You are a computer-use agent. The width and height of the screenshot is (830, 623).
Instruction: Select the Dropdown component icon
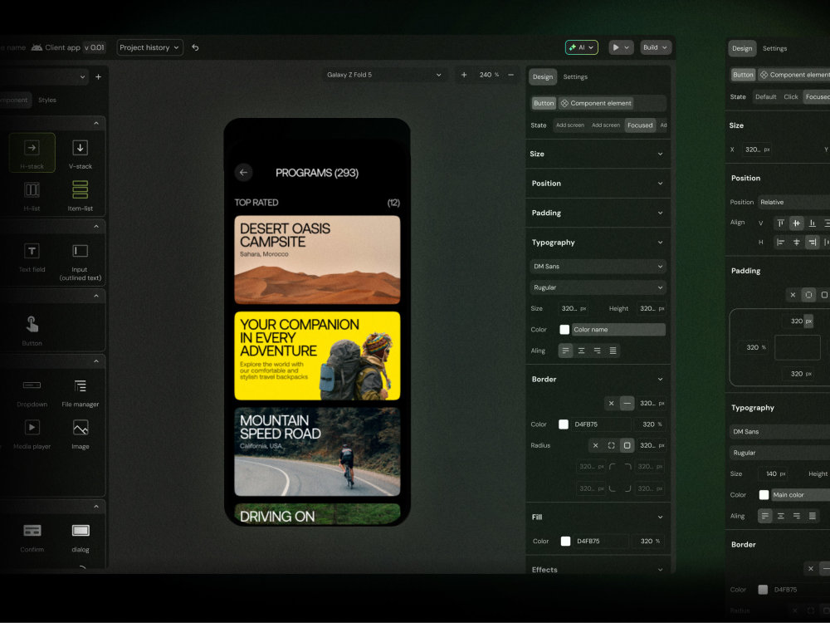[32, 385]
